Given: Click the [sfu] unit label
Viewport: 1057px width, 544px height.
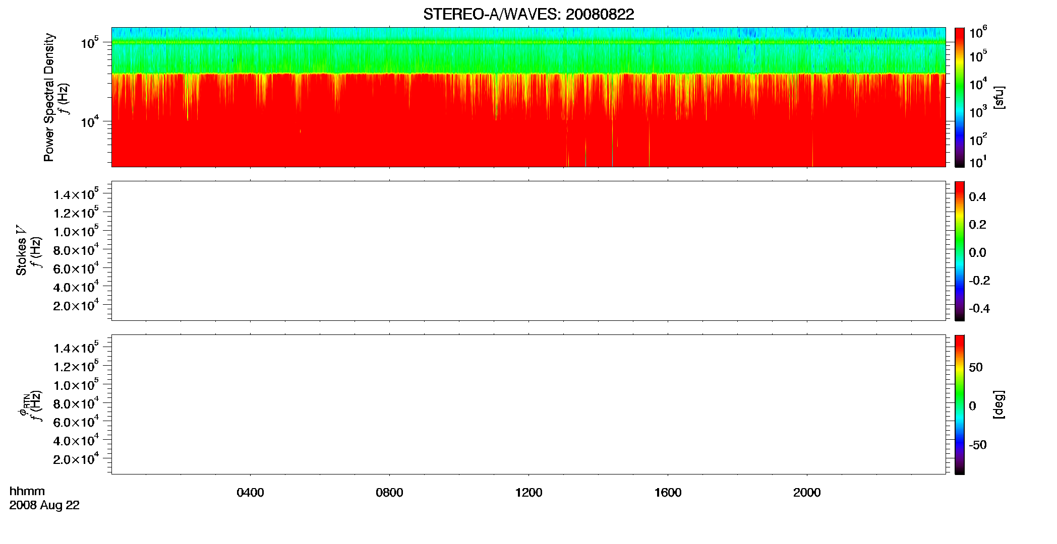Looking at the screenshot, I should [x=999, y=97].
